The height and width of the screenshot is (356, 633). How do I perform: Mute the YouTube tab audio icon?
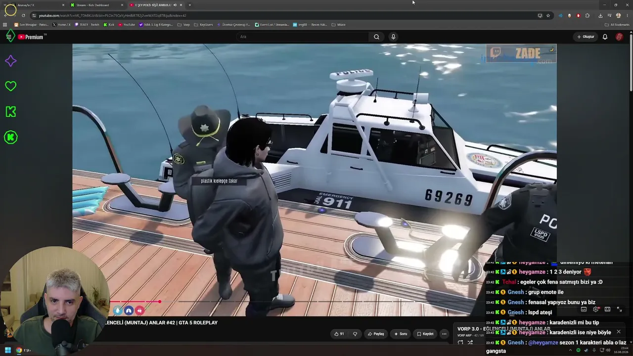(x=175, y=5)
